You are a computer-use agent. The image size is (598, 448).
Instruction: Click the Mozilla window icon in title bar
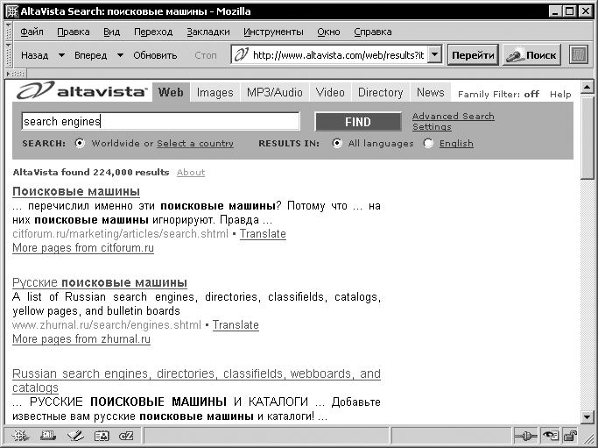[12, 11]
